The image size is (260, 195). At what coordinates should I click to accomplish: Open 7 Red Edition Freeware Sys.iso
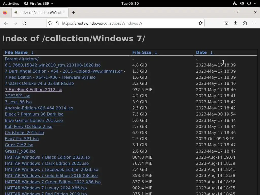point(50,77)
